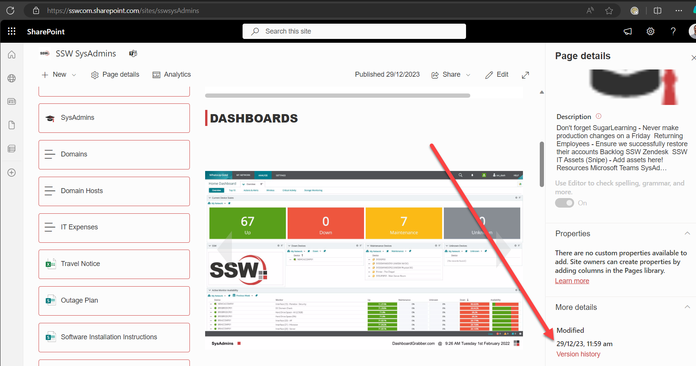
Task: Collapse the Properties section
Action: coord(687,234)
